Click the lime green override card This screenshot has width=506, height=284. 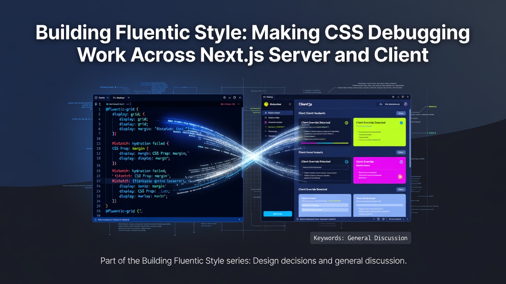coord(379,132)
